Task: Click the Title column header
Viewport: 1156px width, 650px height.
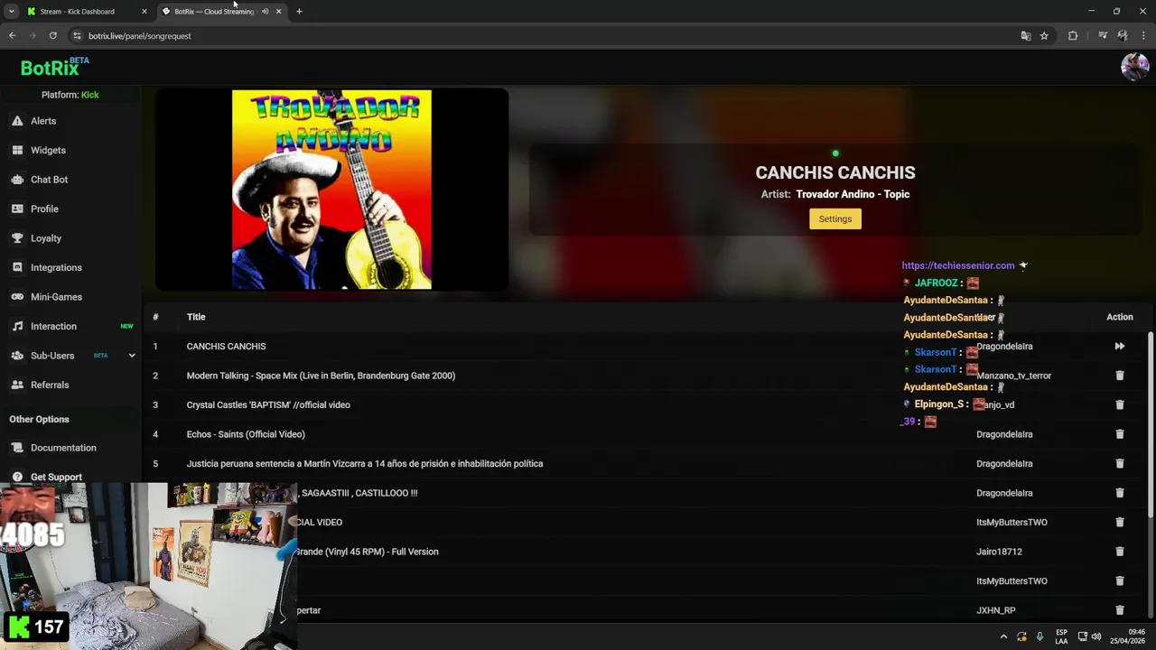Action: (196, 317)
